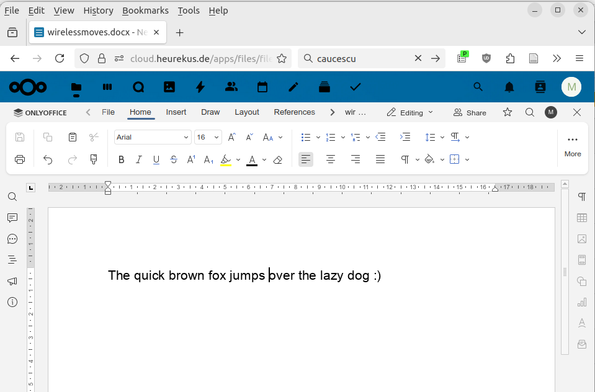Click the More toolbar button
Viewport: 595px width, 392px height.
tap(572, 145)
